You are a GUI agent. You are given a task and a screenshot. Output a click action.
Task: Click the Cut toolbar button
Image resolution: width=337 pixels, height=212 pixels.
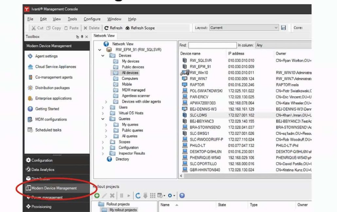tap(38, 28)
